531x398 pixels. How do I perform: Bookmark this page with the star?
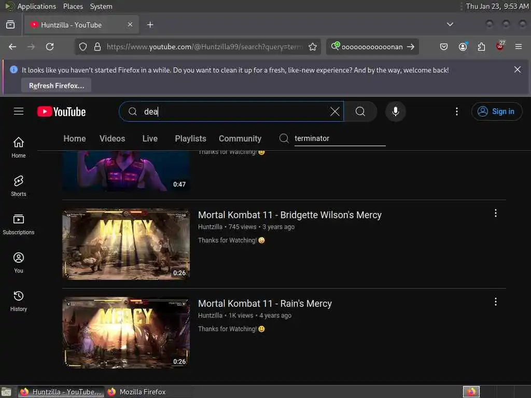click(313, 47)
